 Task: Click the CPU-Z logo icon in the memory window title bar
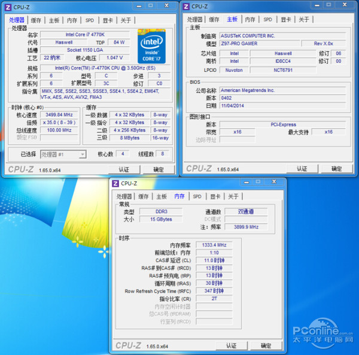coord(115,183)
